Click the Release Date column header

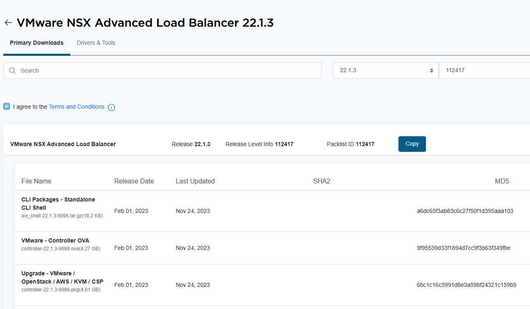134,181
